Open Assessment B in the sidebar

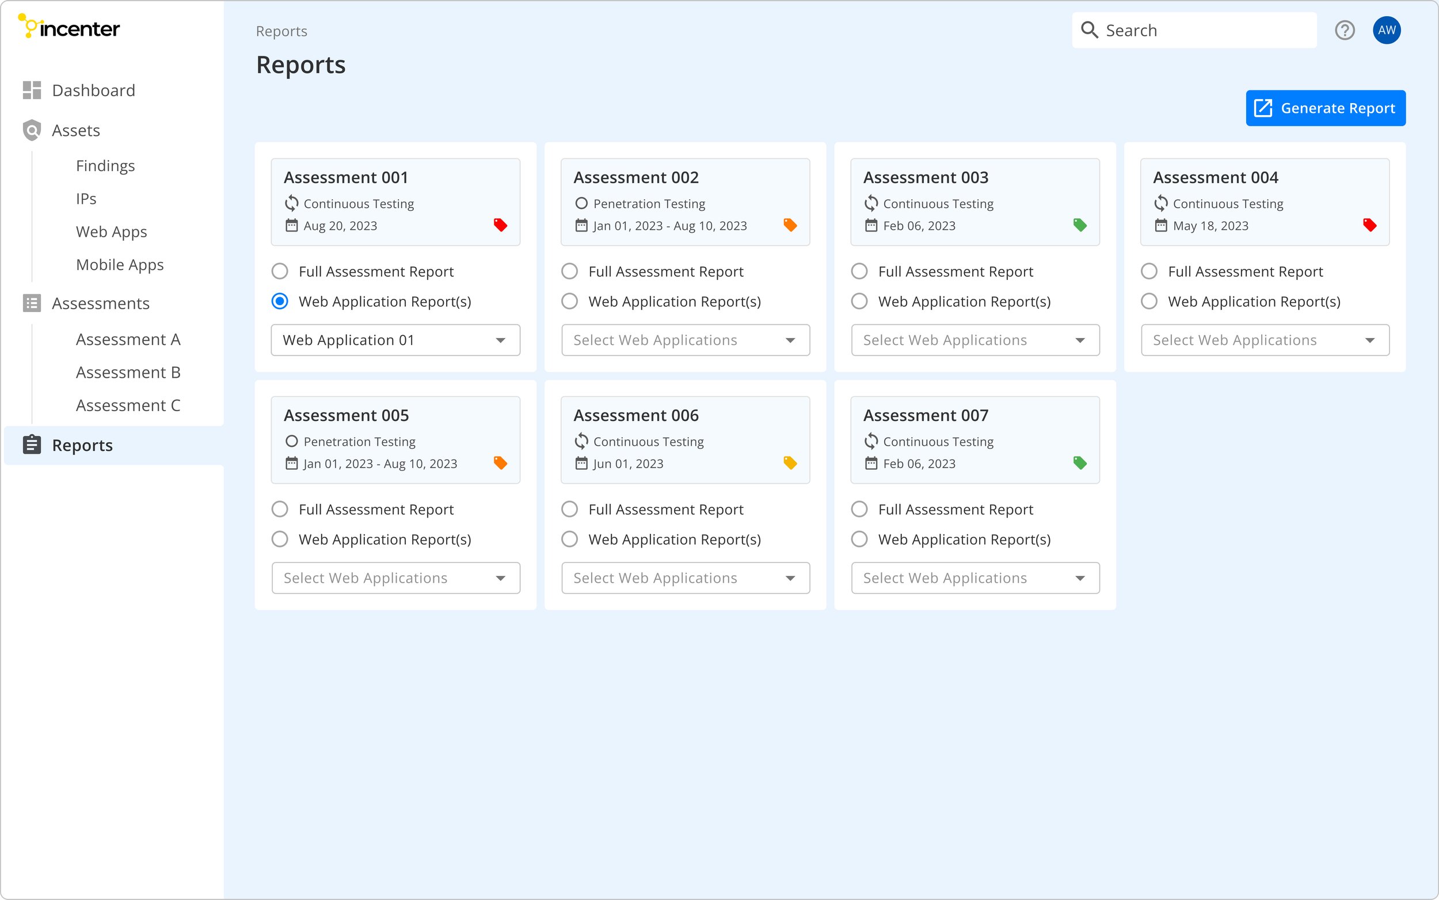[x=128, y=373]
